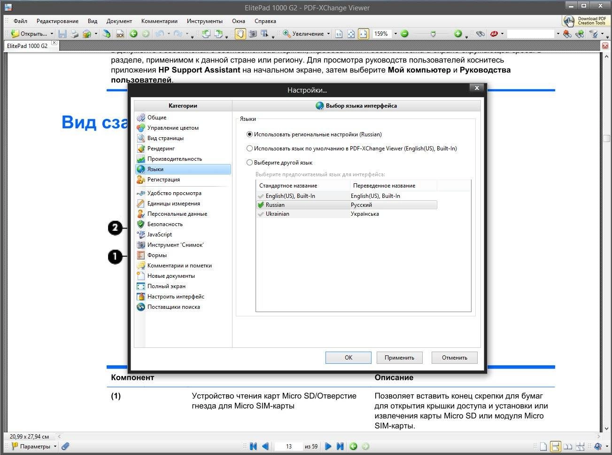Select the Snapshot camera tool
The width and height of the screenshot is (612, 455).
[253, 34]
